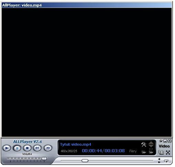Screen dimensions: 175x167
Task: Click the Filtry label
Action: (133, 151)
